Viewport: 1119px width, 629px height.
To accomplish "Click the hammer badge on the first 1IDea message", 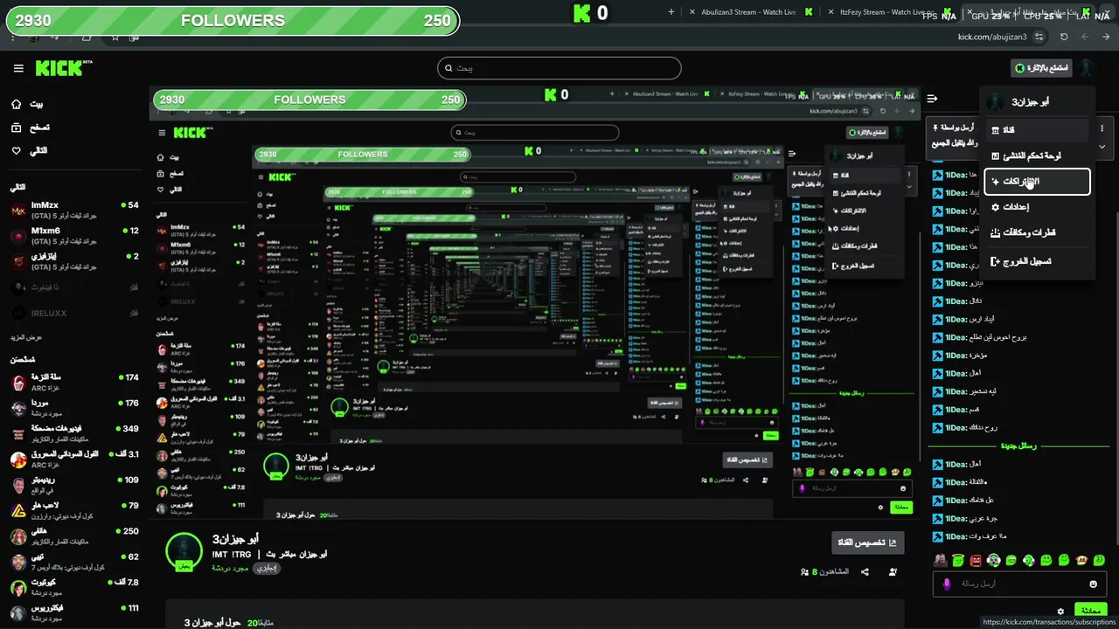I will (x=937, y=175).
